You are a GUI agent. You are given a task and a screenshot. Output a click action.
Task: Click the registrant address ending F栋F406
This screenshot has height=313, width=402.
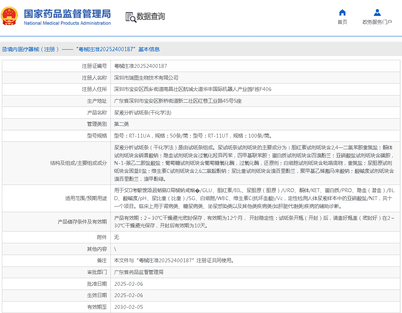pyautogui.click(x=193, y=89)
